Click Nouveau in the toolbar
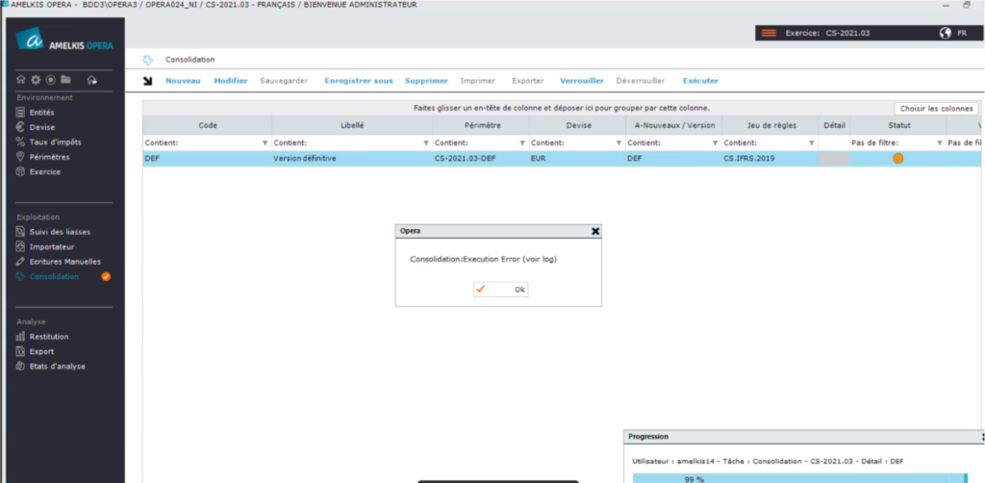This screenshot has height=483, width=985. tap(183, 81)
